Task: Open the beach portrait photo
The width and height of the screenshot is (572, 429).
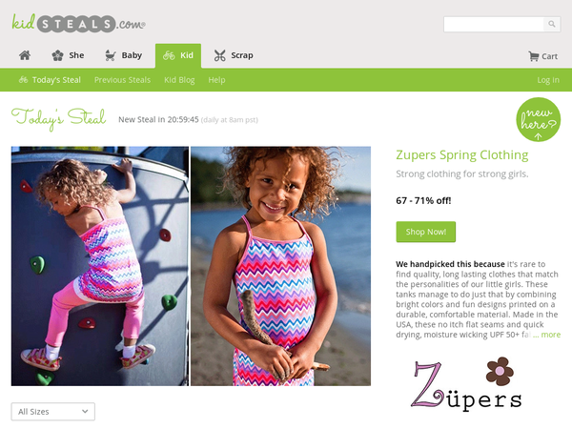Action: pos(280,266)
